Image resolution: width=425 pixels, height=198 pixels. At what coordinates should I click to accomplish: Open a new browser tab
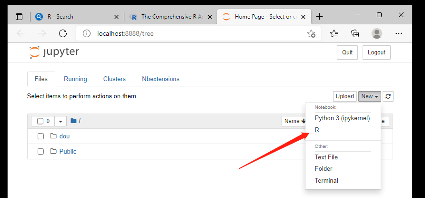click(319, 16)
